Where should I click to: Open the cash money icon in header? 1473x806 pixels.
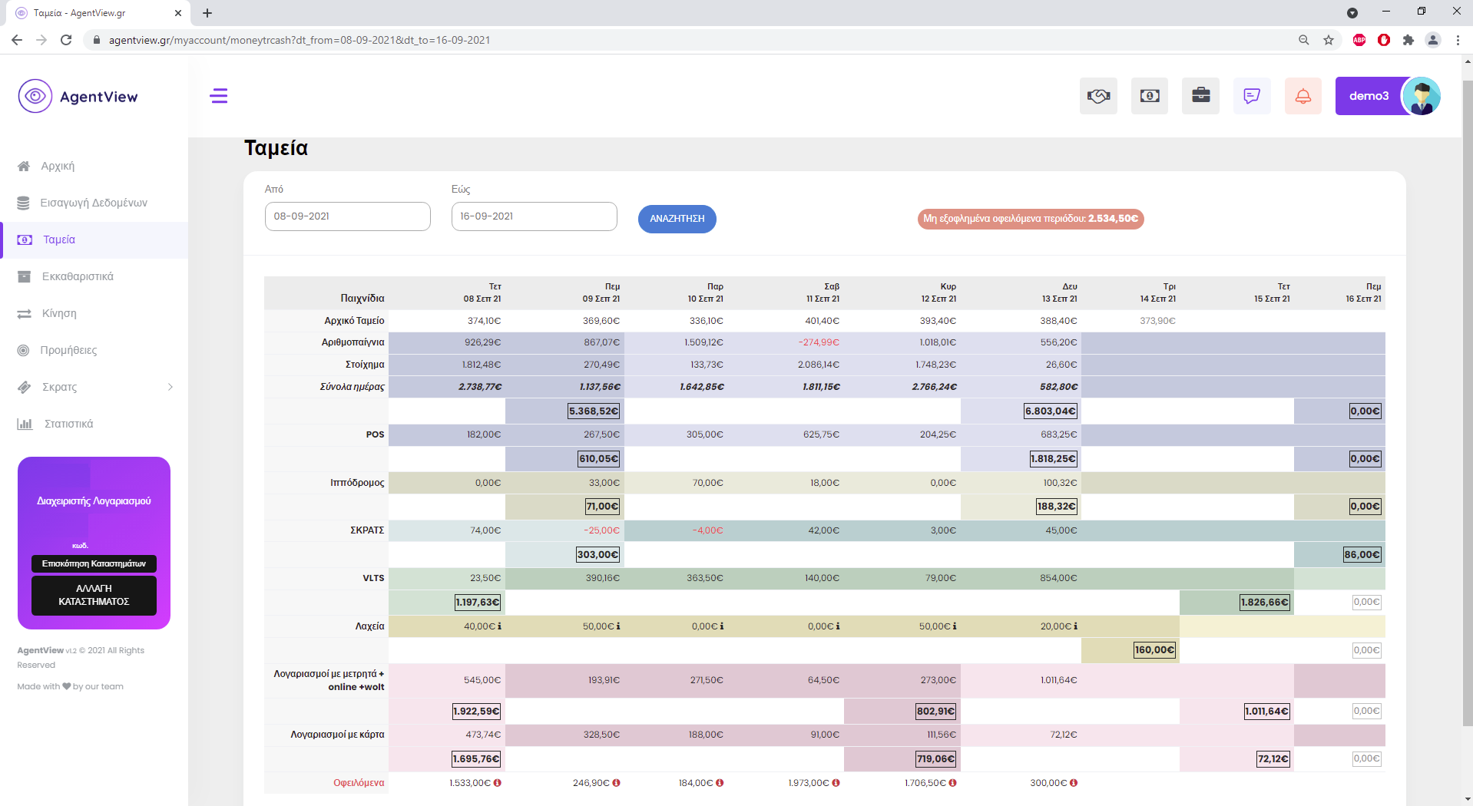tap(1150, 96)
